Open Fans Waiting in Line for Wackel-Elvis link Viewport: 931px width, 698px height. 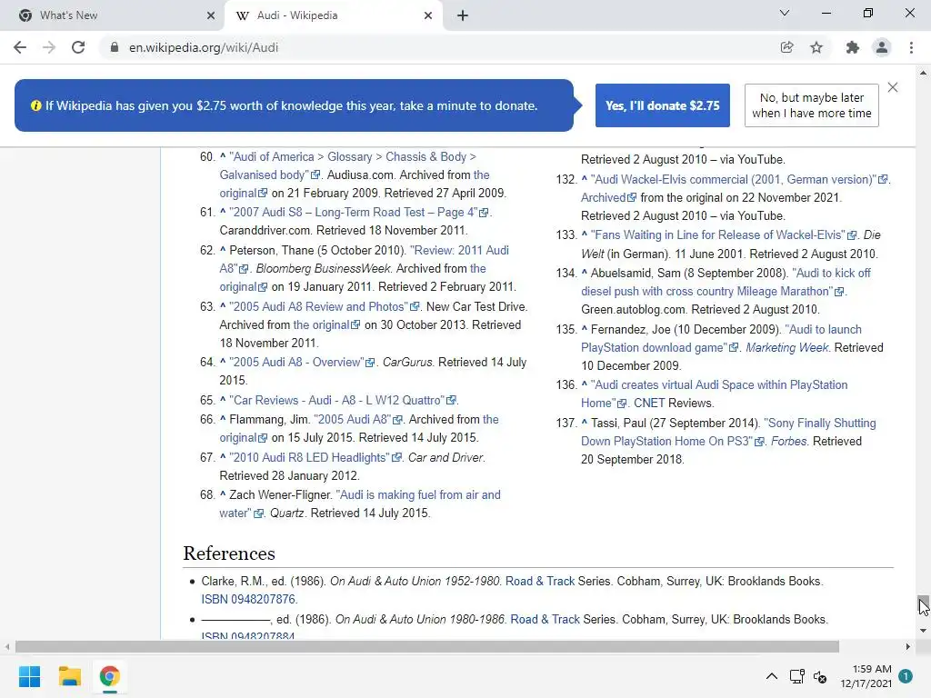[x=724, y=235]
